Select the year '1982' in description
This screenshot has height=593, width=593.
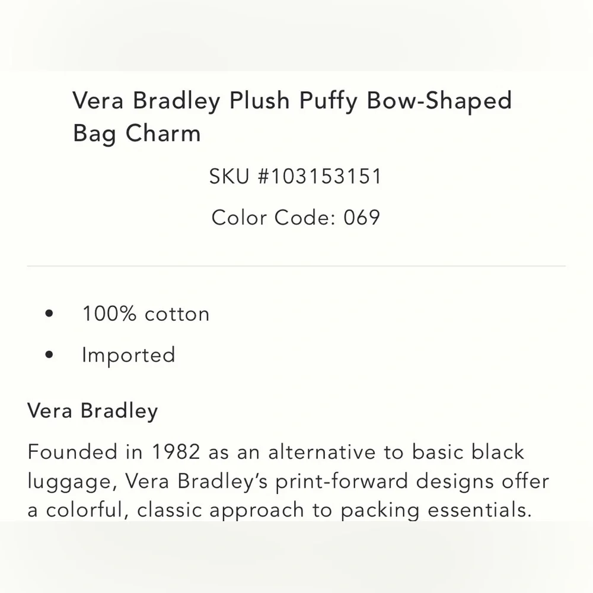[x=176, y=452]
